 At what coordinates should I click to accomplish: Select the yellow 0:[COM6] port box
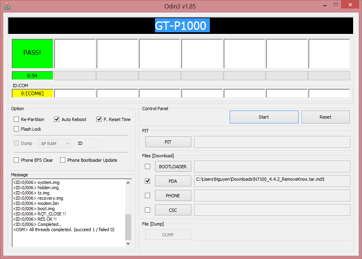33,93
